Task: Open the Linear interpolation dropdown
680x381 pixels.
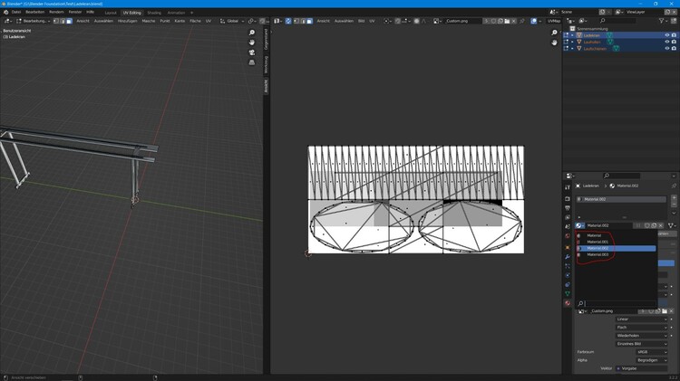Action: click(641, 319)
